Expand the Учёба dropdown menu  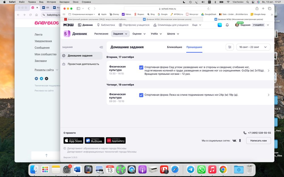[x=156, y=34]
